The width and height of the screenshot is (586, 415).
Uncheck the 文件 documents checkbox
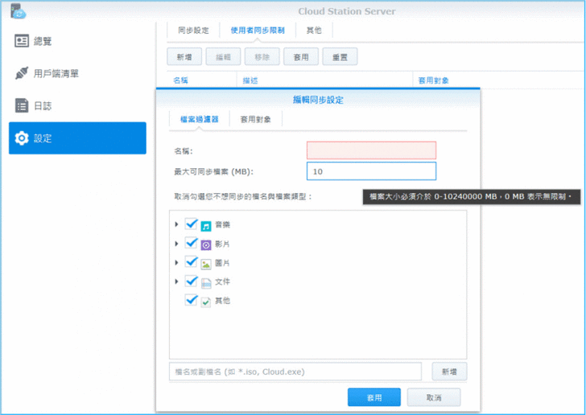click(192, 281)
